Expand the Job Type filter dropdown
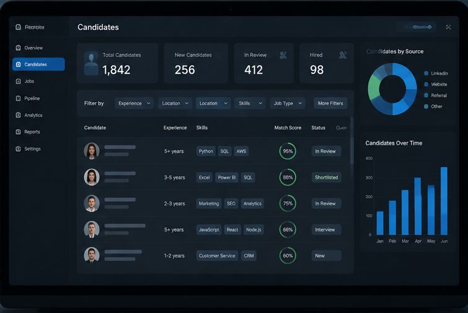The width and height of the screenshot is (468, 313). pyautogui.click(x=288, y=103)
